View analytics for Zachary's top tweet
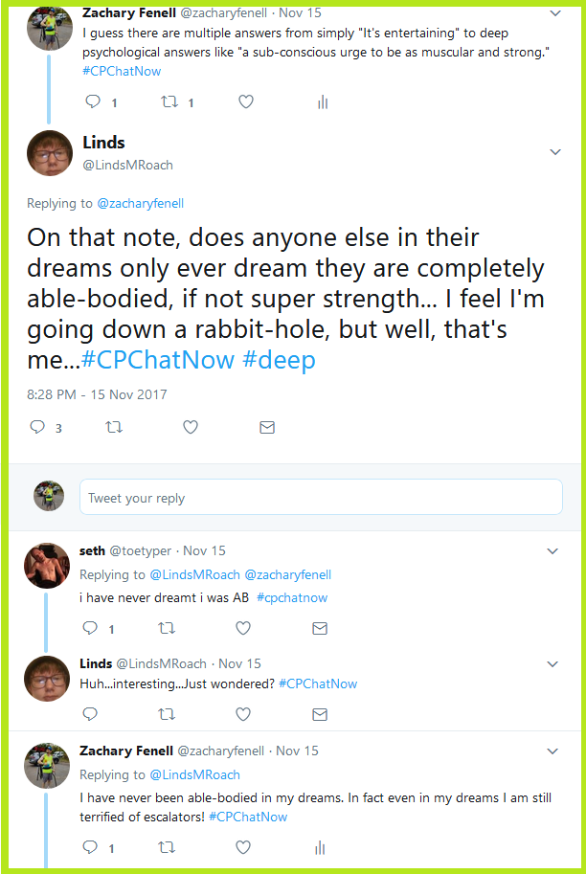Viewport: 586px width, 874px height. coord(323,101)
